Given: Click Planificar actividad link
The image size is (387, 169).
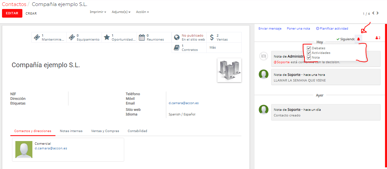Looking at the screenshot, I should click(332, 29).
